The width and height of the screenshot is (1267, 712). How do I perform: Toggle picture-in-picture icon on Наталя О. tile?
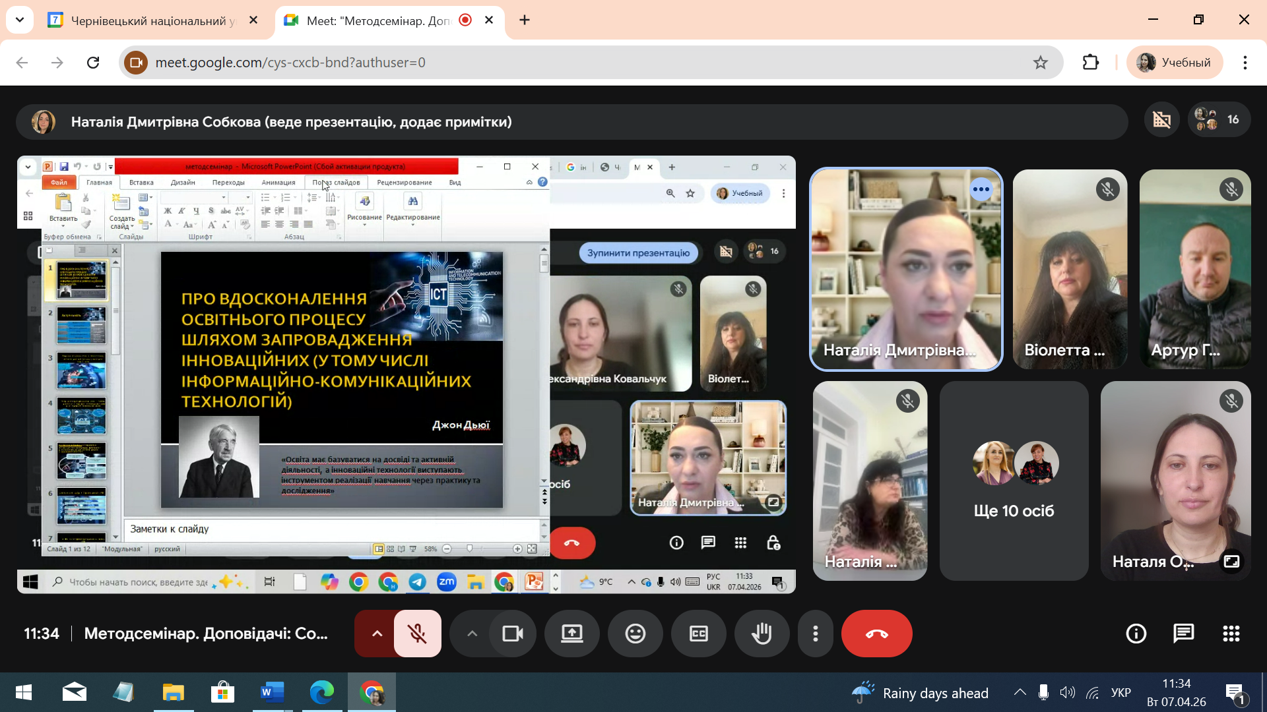[1231, 561]
